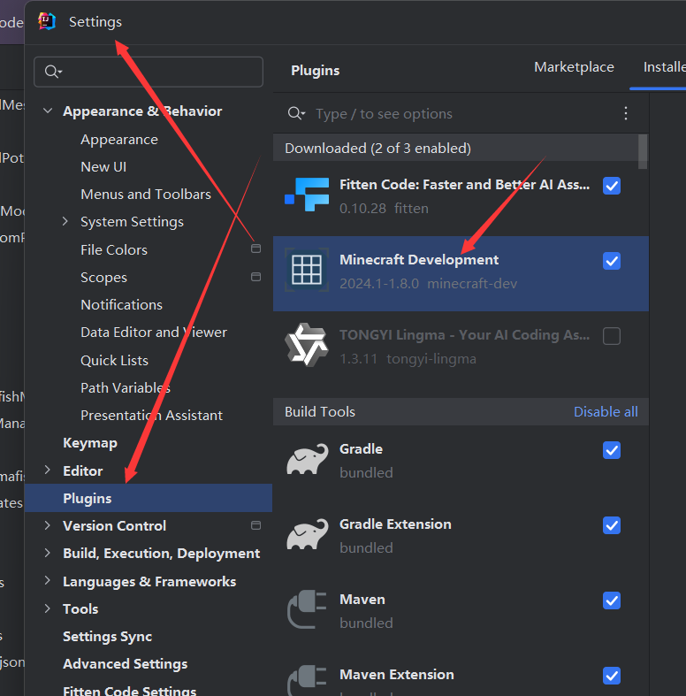Screen dimensions: 686x696
Task: Click the Gradle elephant icon
Action: (x=307, y=459)
